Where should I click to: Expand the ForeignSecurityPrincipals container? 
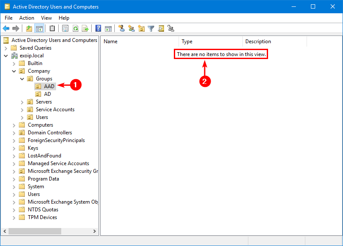point(14,140)
